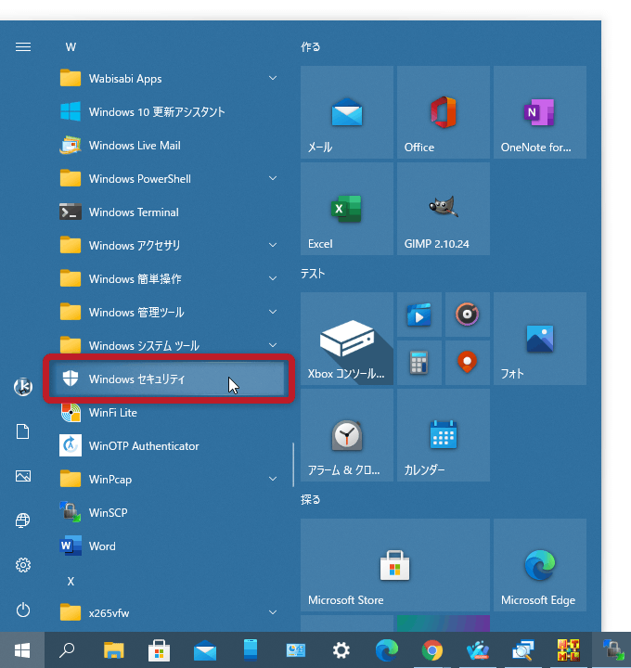This screenshot has width=631, height=668.
Task: Open Settings gear on the taskbar
Action: click(341, 650)
